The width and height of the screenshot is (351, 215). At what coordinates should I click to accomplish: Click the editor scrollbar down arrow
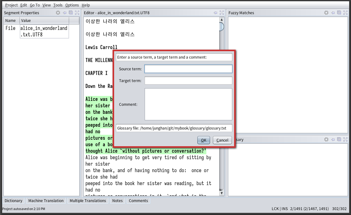click(x=221, y=193)
